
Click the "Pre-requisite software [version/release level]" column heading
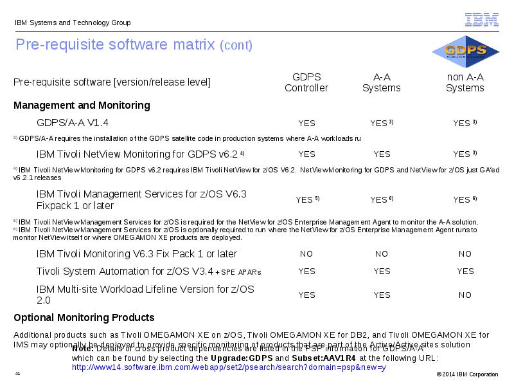point(112,82)
